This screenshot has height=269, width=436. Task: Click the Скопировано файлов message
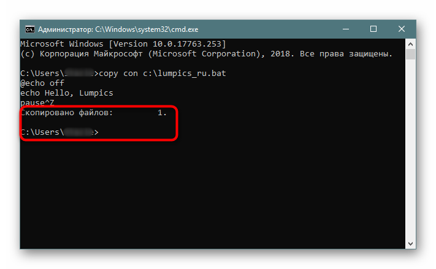(x=67, y=113)
